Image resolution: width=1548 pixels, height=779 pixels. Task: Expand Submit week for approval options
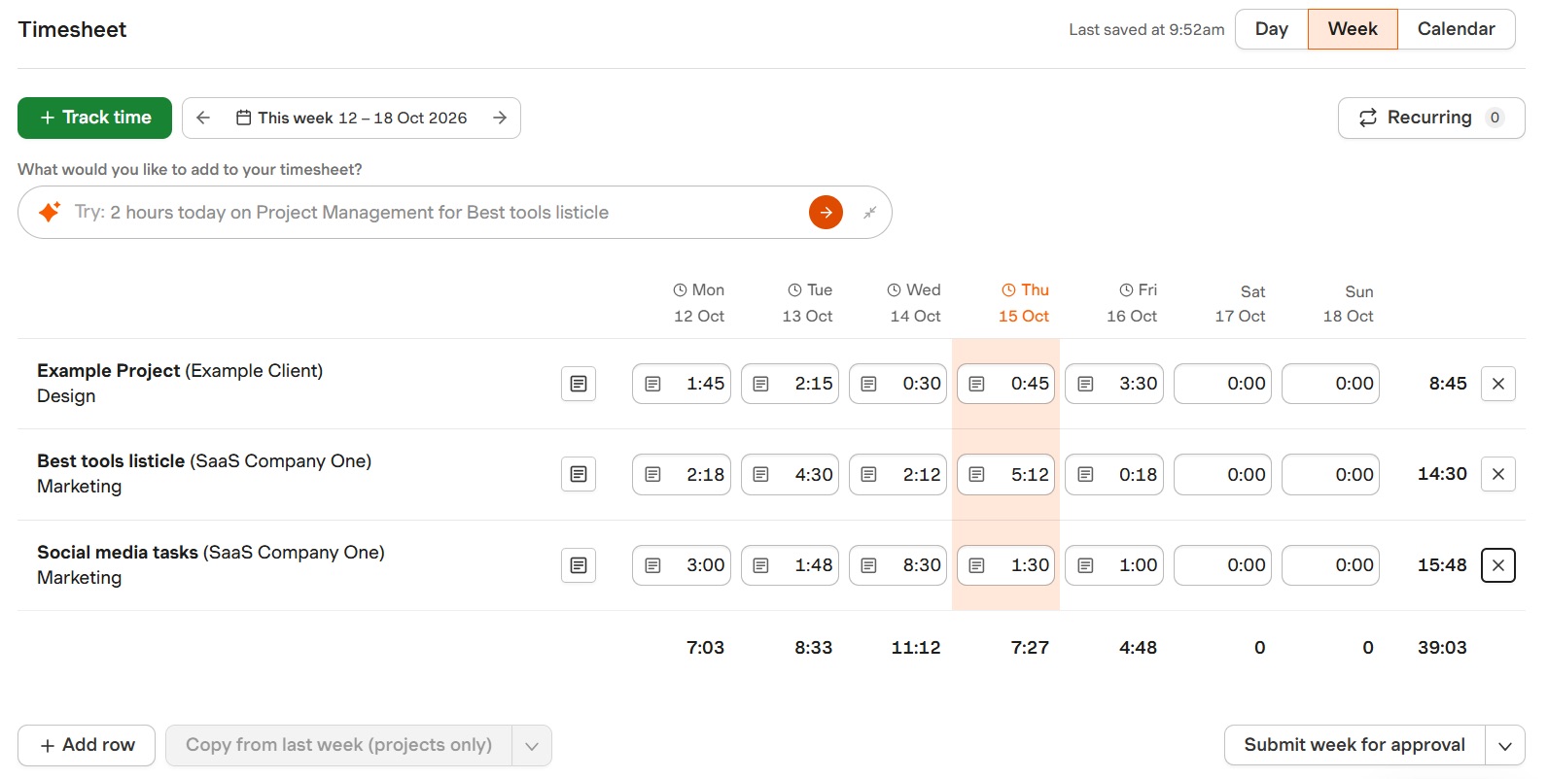(x=1505, y=746)
